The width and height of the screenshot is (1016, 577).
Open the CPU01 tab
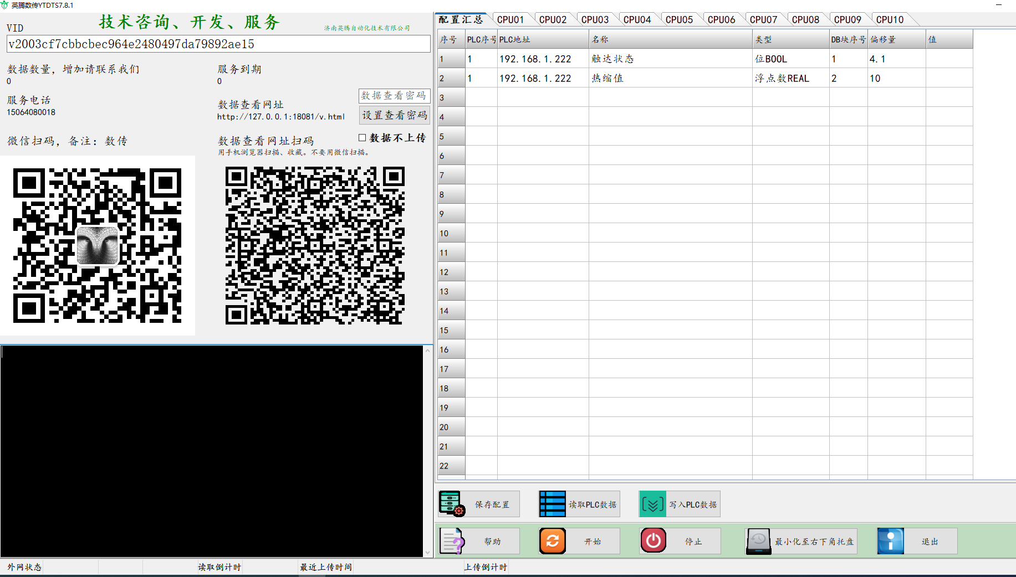(x=510, y=19)
